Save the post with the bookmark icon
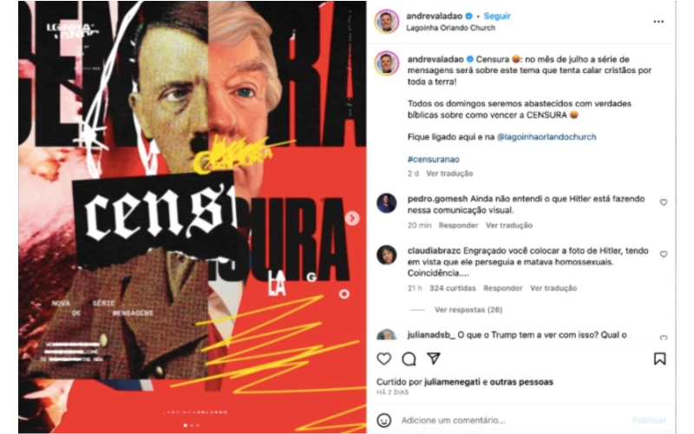Image resolution: width=694 pixels, height=434 pixels. (659, 358)
